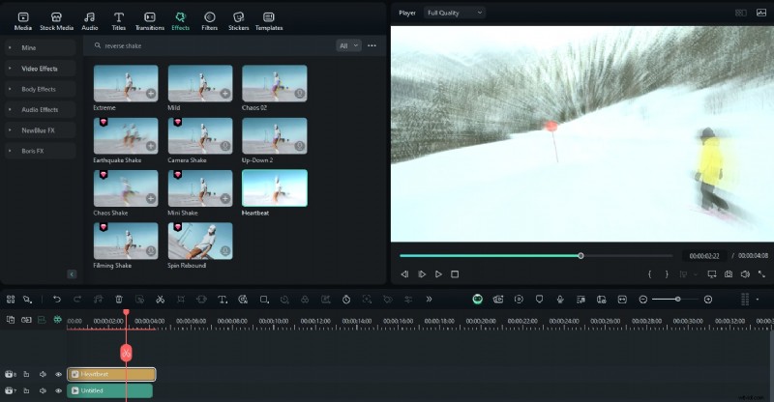Hide the Heartbeat effect track with eye icon
Image resolution: width=774 pixels, height=402 pixels.
click(58, 374)
